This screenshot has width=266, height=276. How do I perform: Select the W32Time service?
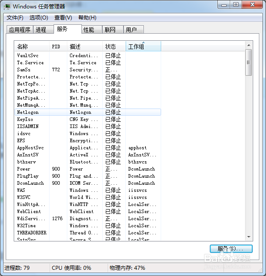tap(27, 225)
